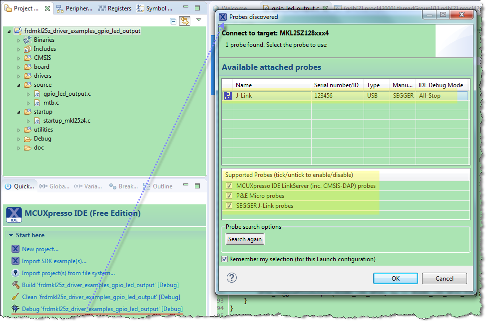Click the Build hammer icon
Screen dimensions: 486x321
15,285
